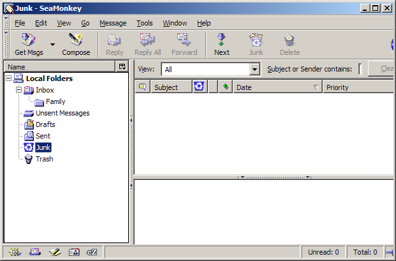Sort by the junk status column

199,87
